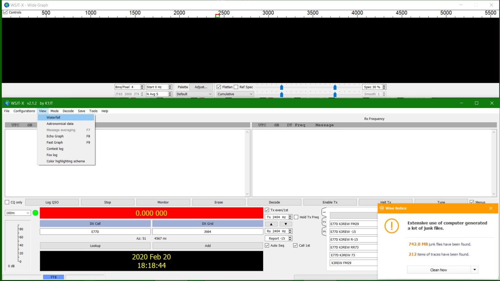Open the Default palette dropdown
This screenshot has width=500, height=281.
(x=194, y=94)
